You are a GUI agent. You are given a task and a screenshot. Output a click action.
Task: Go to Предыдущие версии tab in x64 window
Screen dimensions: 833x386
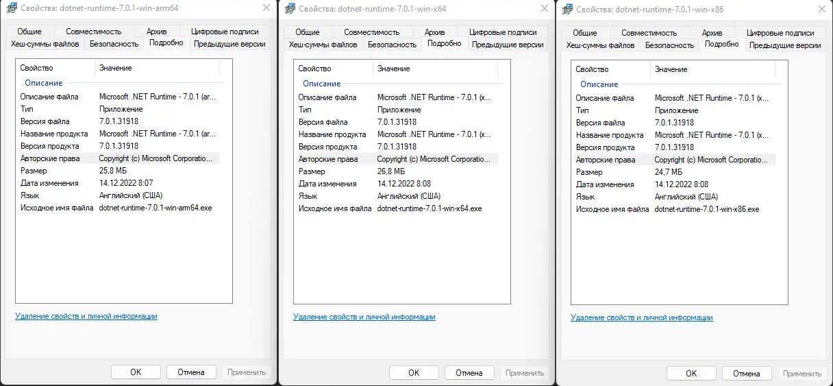508,45
